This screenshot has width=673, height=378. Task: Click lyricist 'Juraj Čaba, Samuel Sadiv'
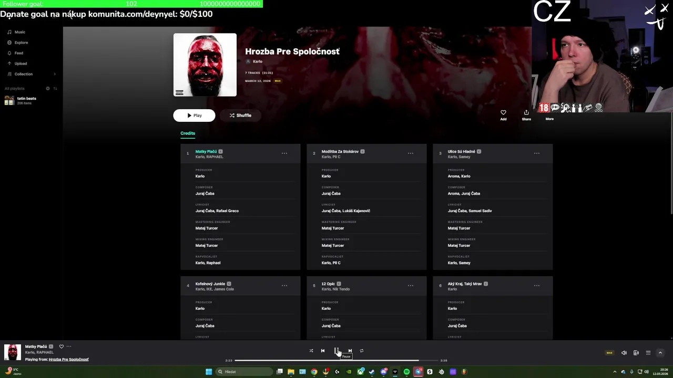470,211
